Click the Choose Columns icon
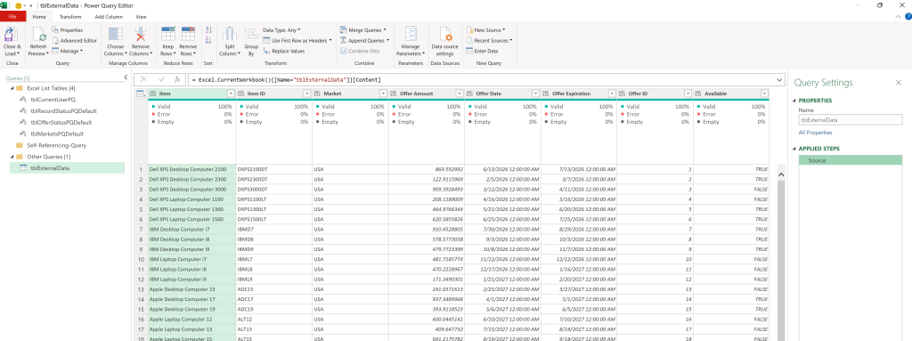This screenshot has height=341, width=912. pos(116,35)
